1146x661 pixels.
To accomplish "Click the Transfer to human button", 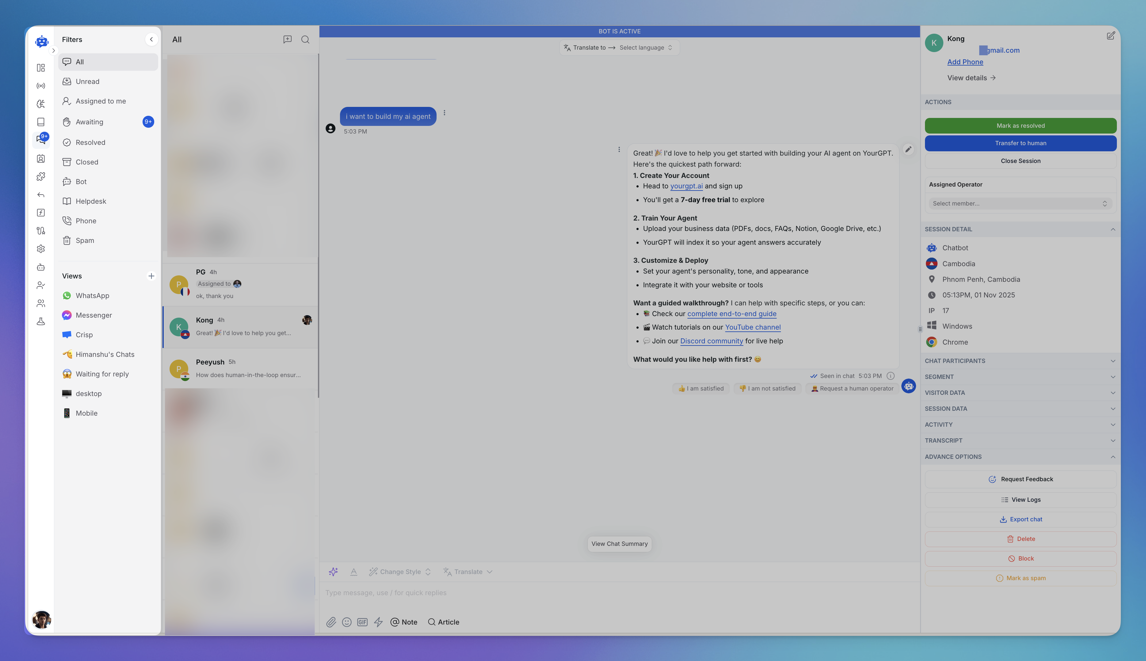I will 1020,143.
